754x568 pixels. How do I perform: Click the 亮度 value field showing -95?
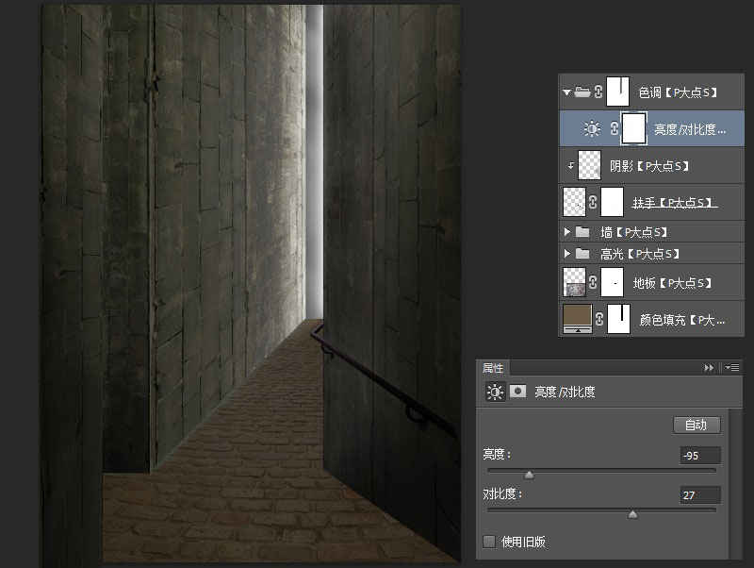pyautogui.click(x=700, y=456)
